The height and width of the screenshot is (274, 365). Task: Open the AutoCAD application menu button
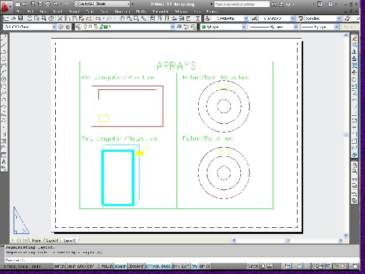click(6, 7)
